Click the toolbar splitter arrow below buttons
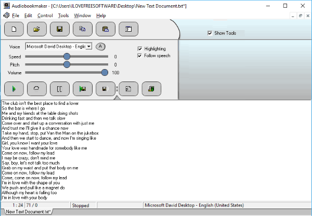Viewport: 312px width, 216px height. coord(117,98)
